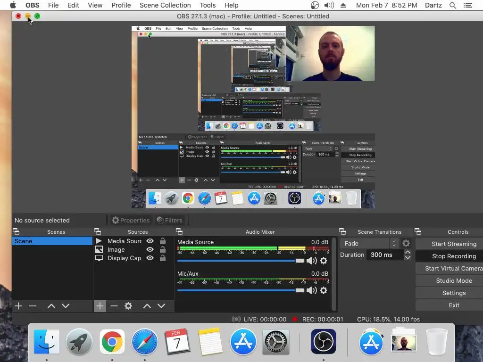Open the View menu
The height and width of the screenshot is (362, 483).
point(95,5)
